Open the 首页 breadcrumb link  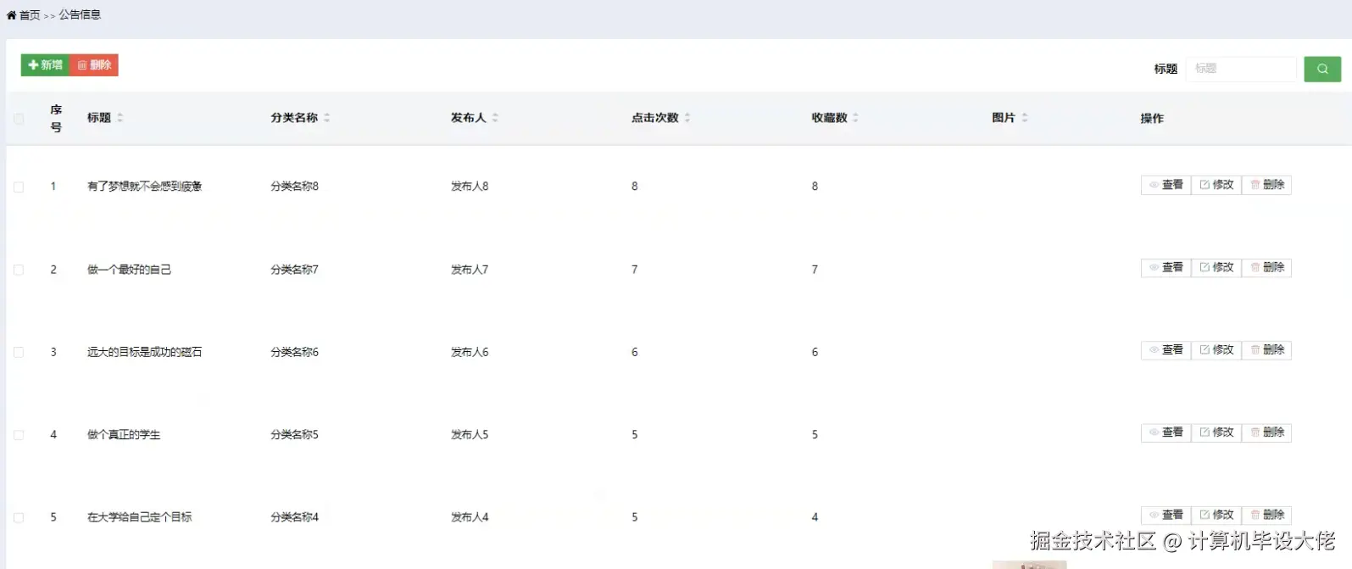pos(30,15)
